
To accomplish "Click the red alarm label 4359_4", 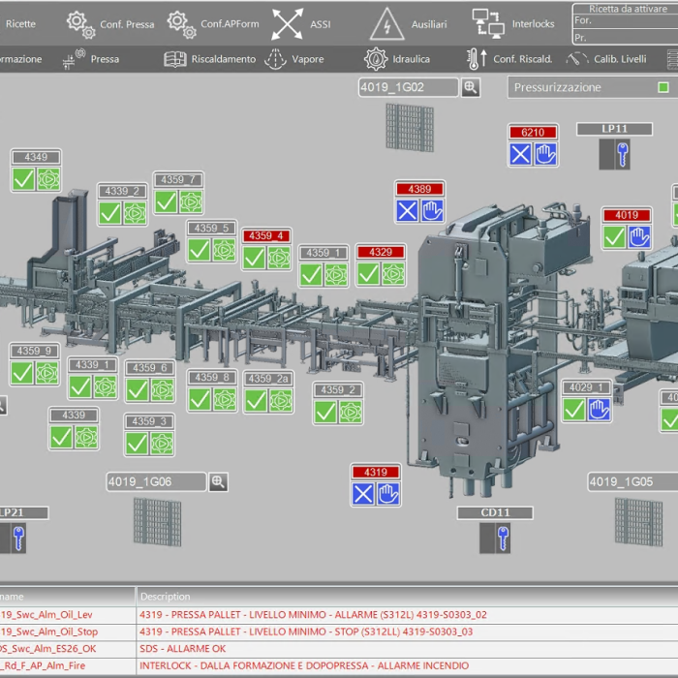I will [266, 235].
